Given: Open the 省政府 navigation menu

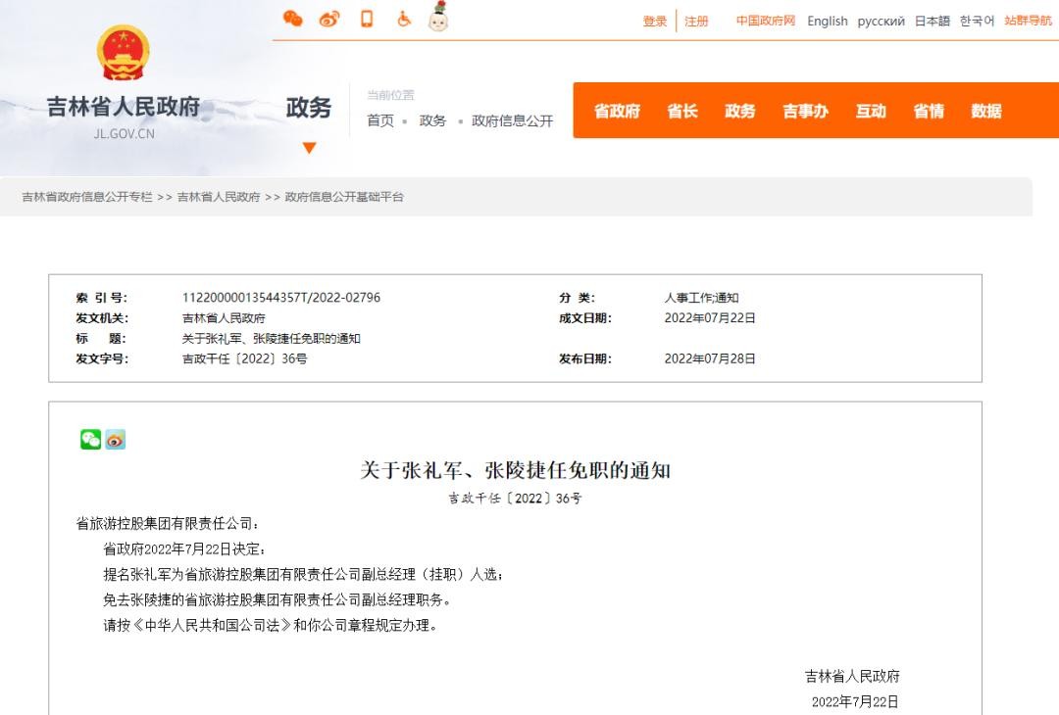Looking at the screenshot, I should (x=617, y=111).
